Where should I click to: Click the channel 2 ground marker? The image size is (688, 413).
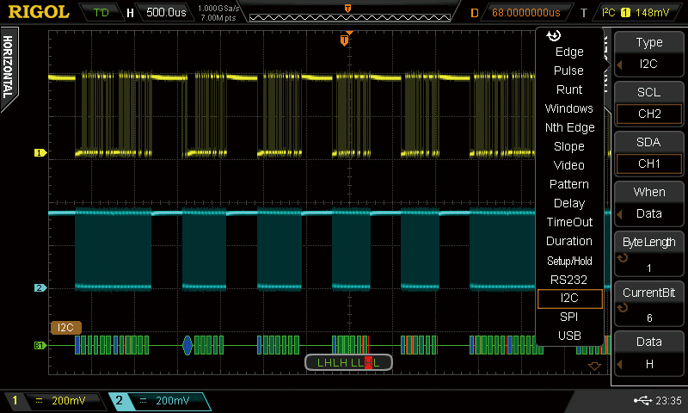click(x=39, y=287)
